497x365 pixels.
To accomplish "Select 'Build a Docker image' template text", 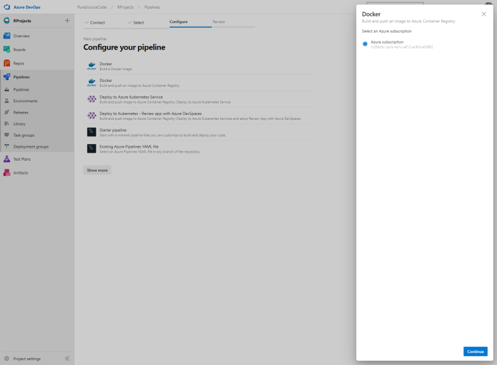I will [x=116, y=69].
